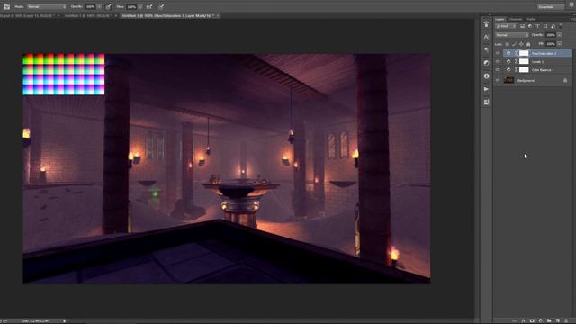Open the top collapsed panel icon in dock
The width and height of the screenshot is (576, 324).
(486, 24)
